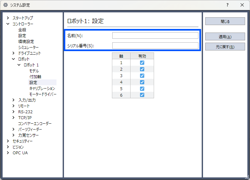Click the 名前(N) input field
The width and height of the screenshot is (250, 180).
(x=155, y=35)
